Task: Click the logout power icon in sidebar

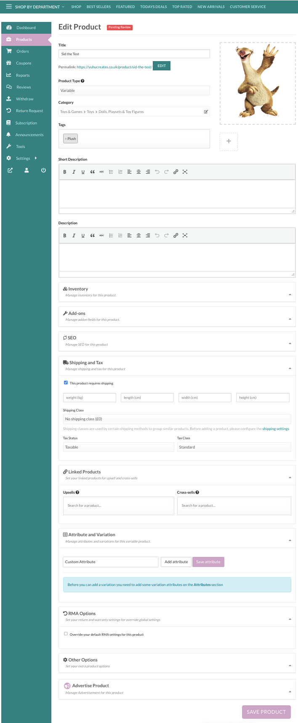Action: (x=43, y=170)
